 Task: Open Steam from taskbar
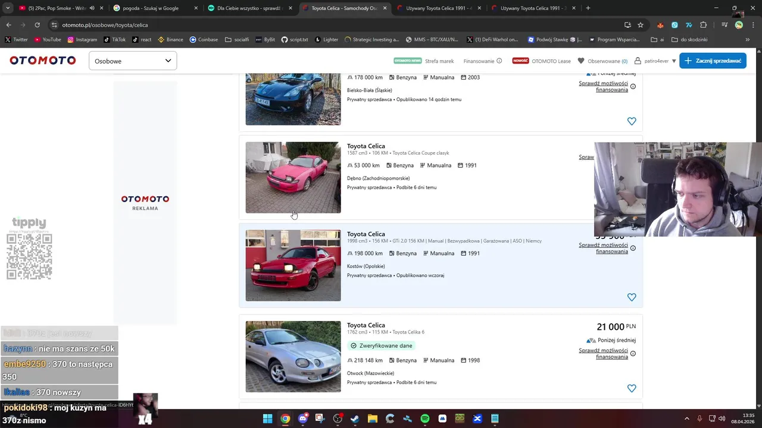point(355,418)
